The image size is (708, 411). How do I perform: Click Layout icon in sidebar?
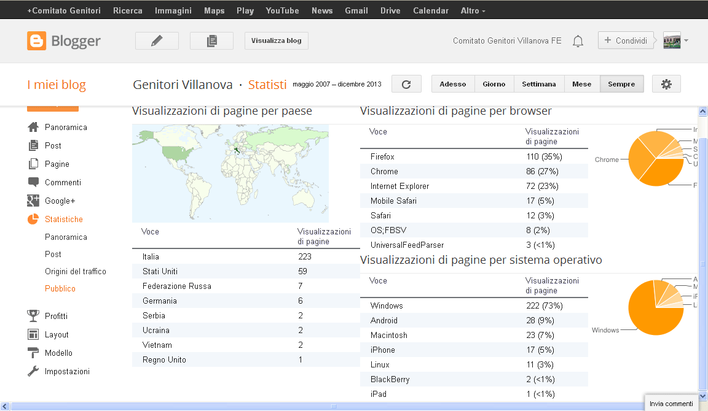click(x=33, y=334)
